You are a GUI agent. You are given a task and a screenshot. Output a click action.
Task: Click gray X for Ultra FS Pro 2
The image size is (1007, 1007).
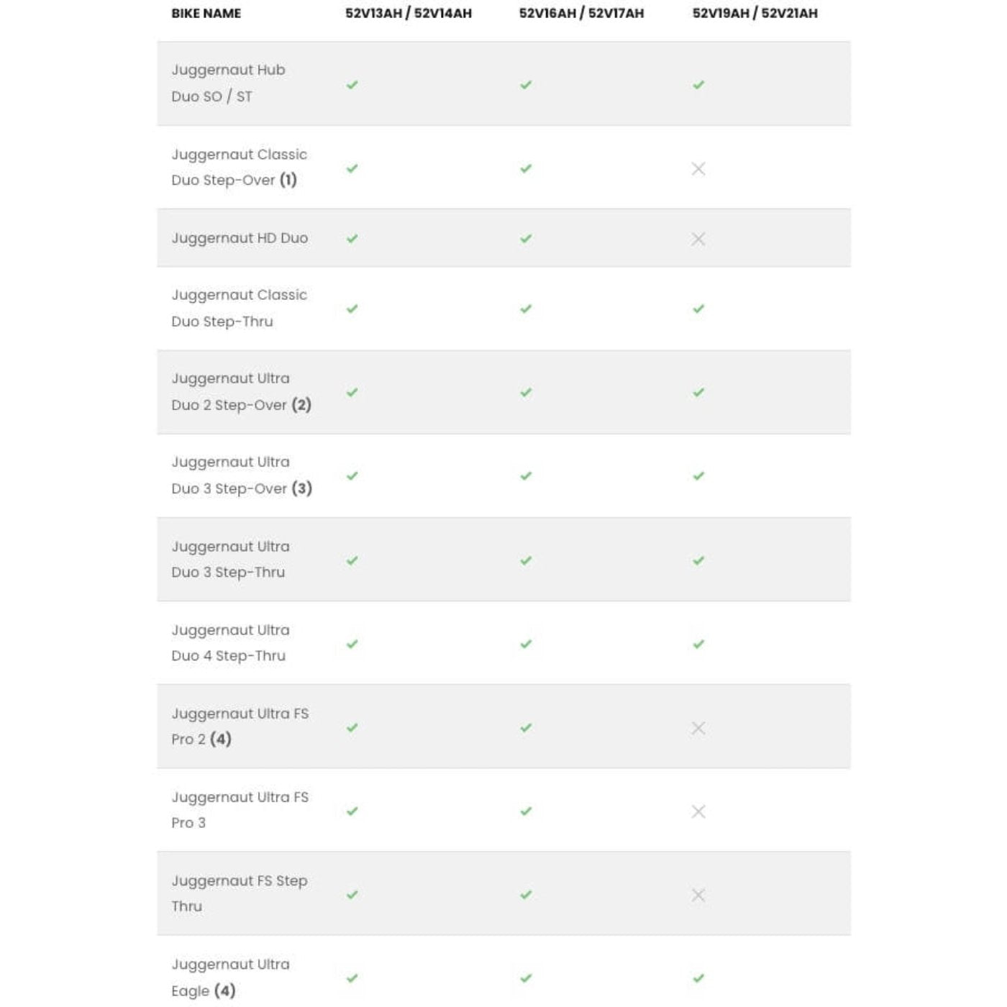(x=698, y=728)
